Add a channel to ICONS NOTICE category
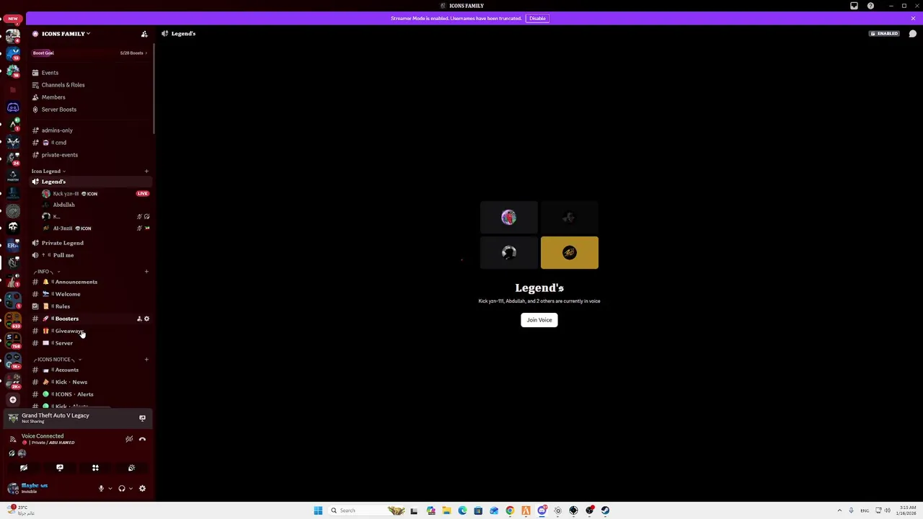 pyautogui.click(x=146, y=360)
